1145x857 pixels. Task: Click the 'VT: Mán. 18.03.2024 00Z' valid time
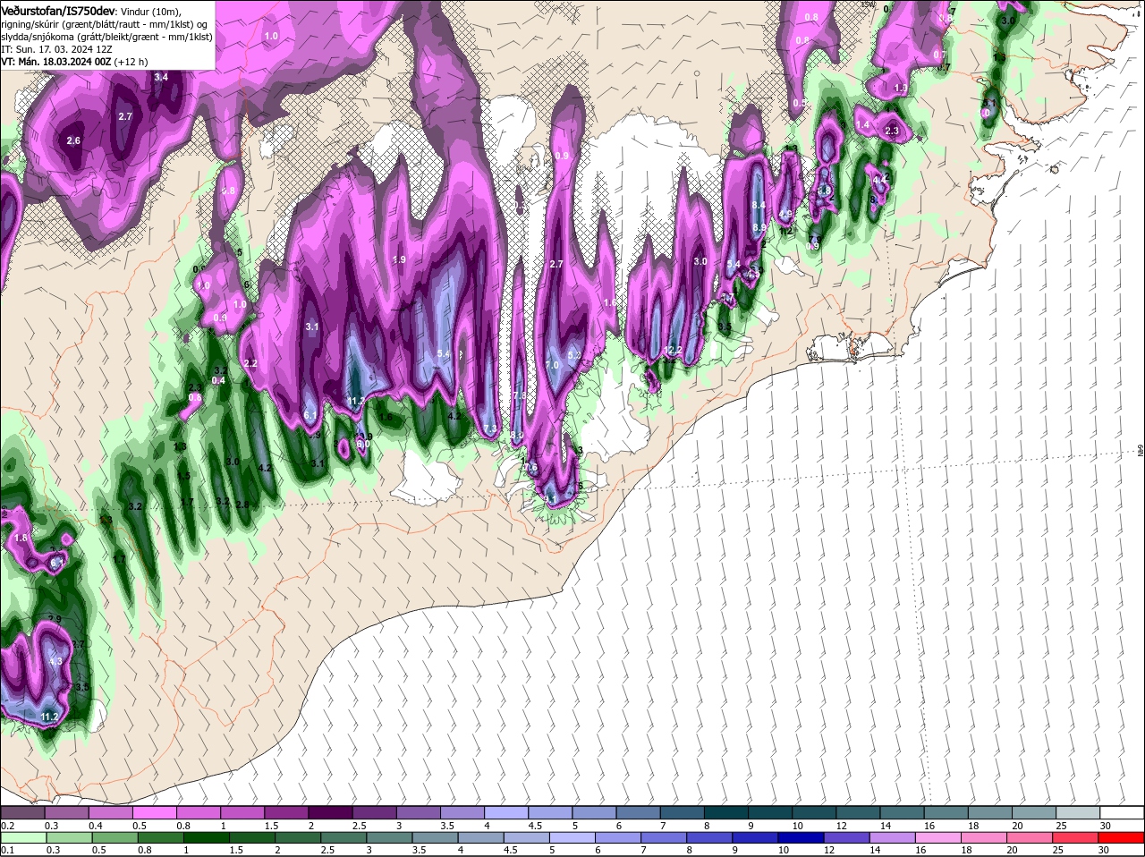click(55, 62)
